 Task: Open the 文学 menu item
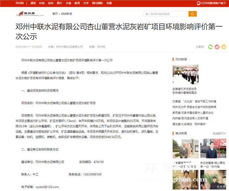click(86, 3)
